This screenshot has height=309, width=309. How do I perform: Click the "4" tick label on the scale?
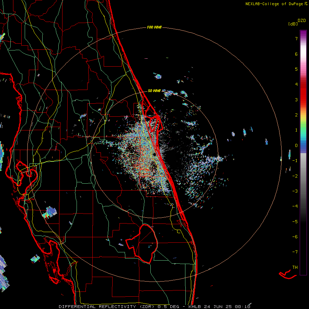(x=296, y=84)
